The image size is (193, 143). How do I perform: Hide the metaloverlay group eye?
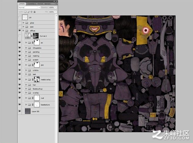point(20,79)
